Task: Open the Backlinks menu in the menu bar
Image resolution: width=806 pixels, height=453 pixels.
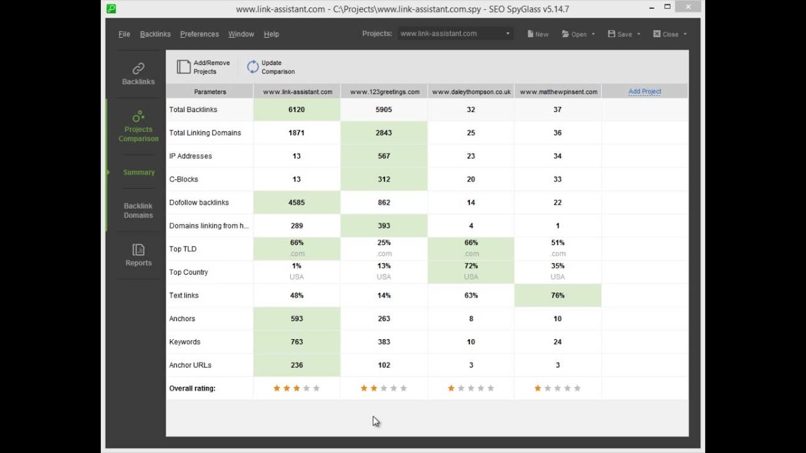Action: (x=155, y=34)
